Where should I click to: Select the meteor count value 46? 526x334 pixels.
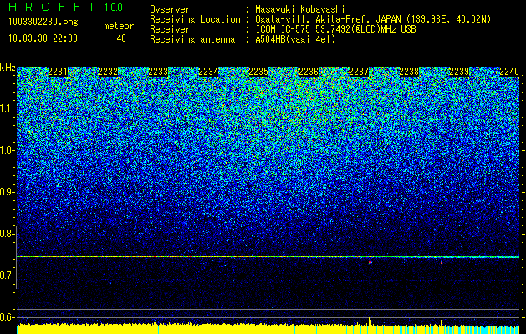pos(121,38)
